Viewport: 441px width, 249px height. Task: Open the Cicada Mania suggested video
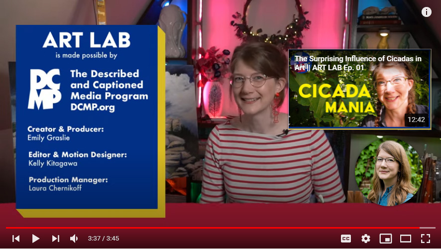tap(360, 89)
